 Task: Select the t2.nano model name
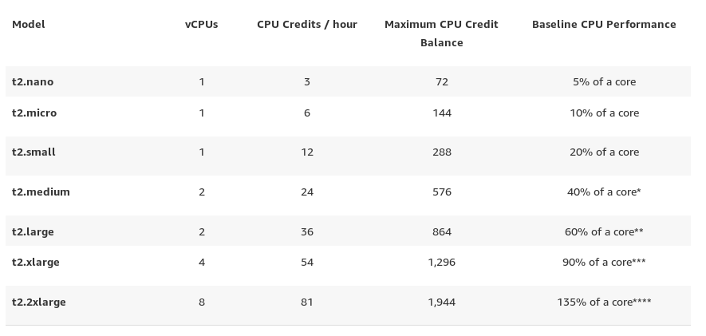tap(33, 81)
